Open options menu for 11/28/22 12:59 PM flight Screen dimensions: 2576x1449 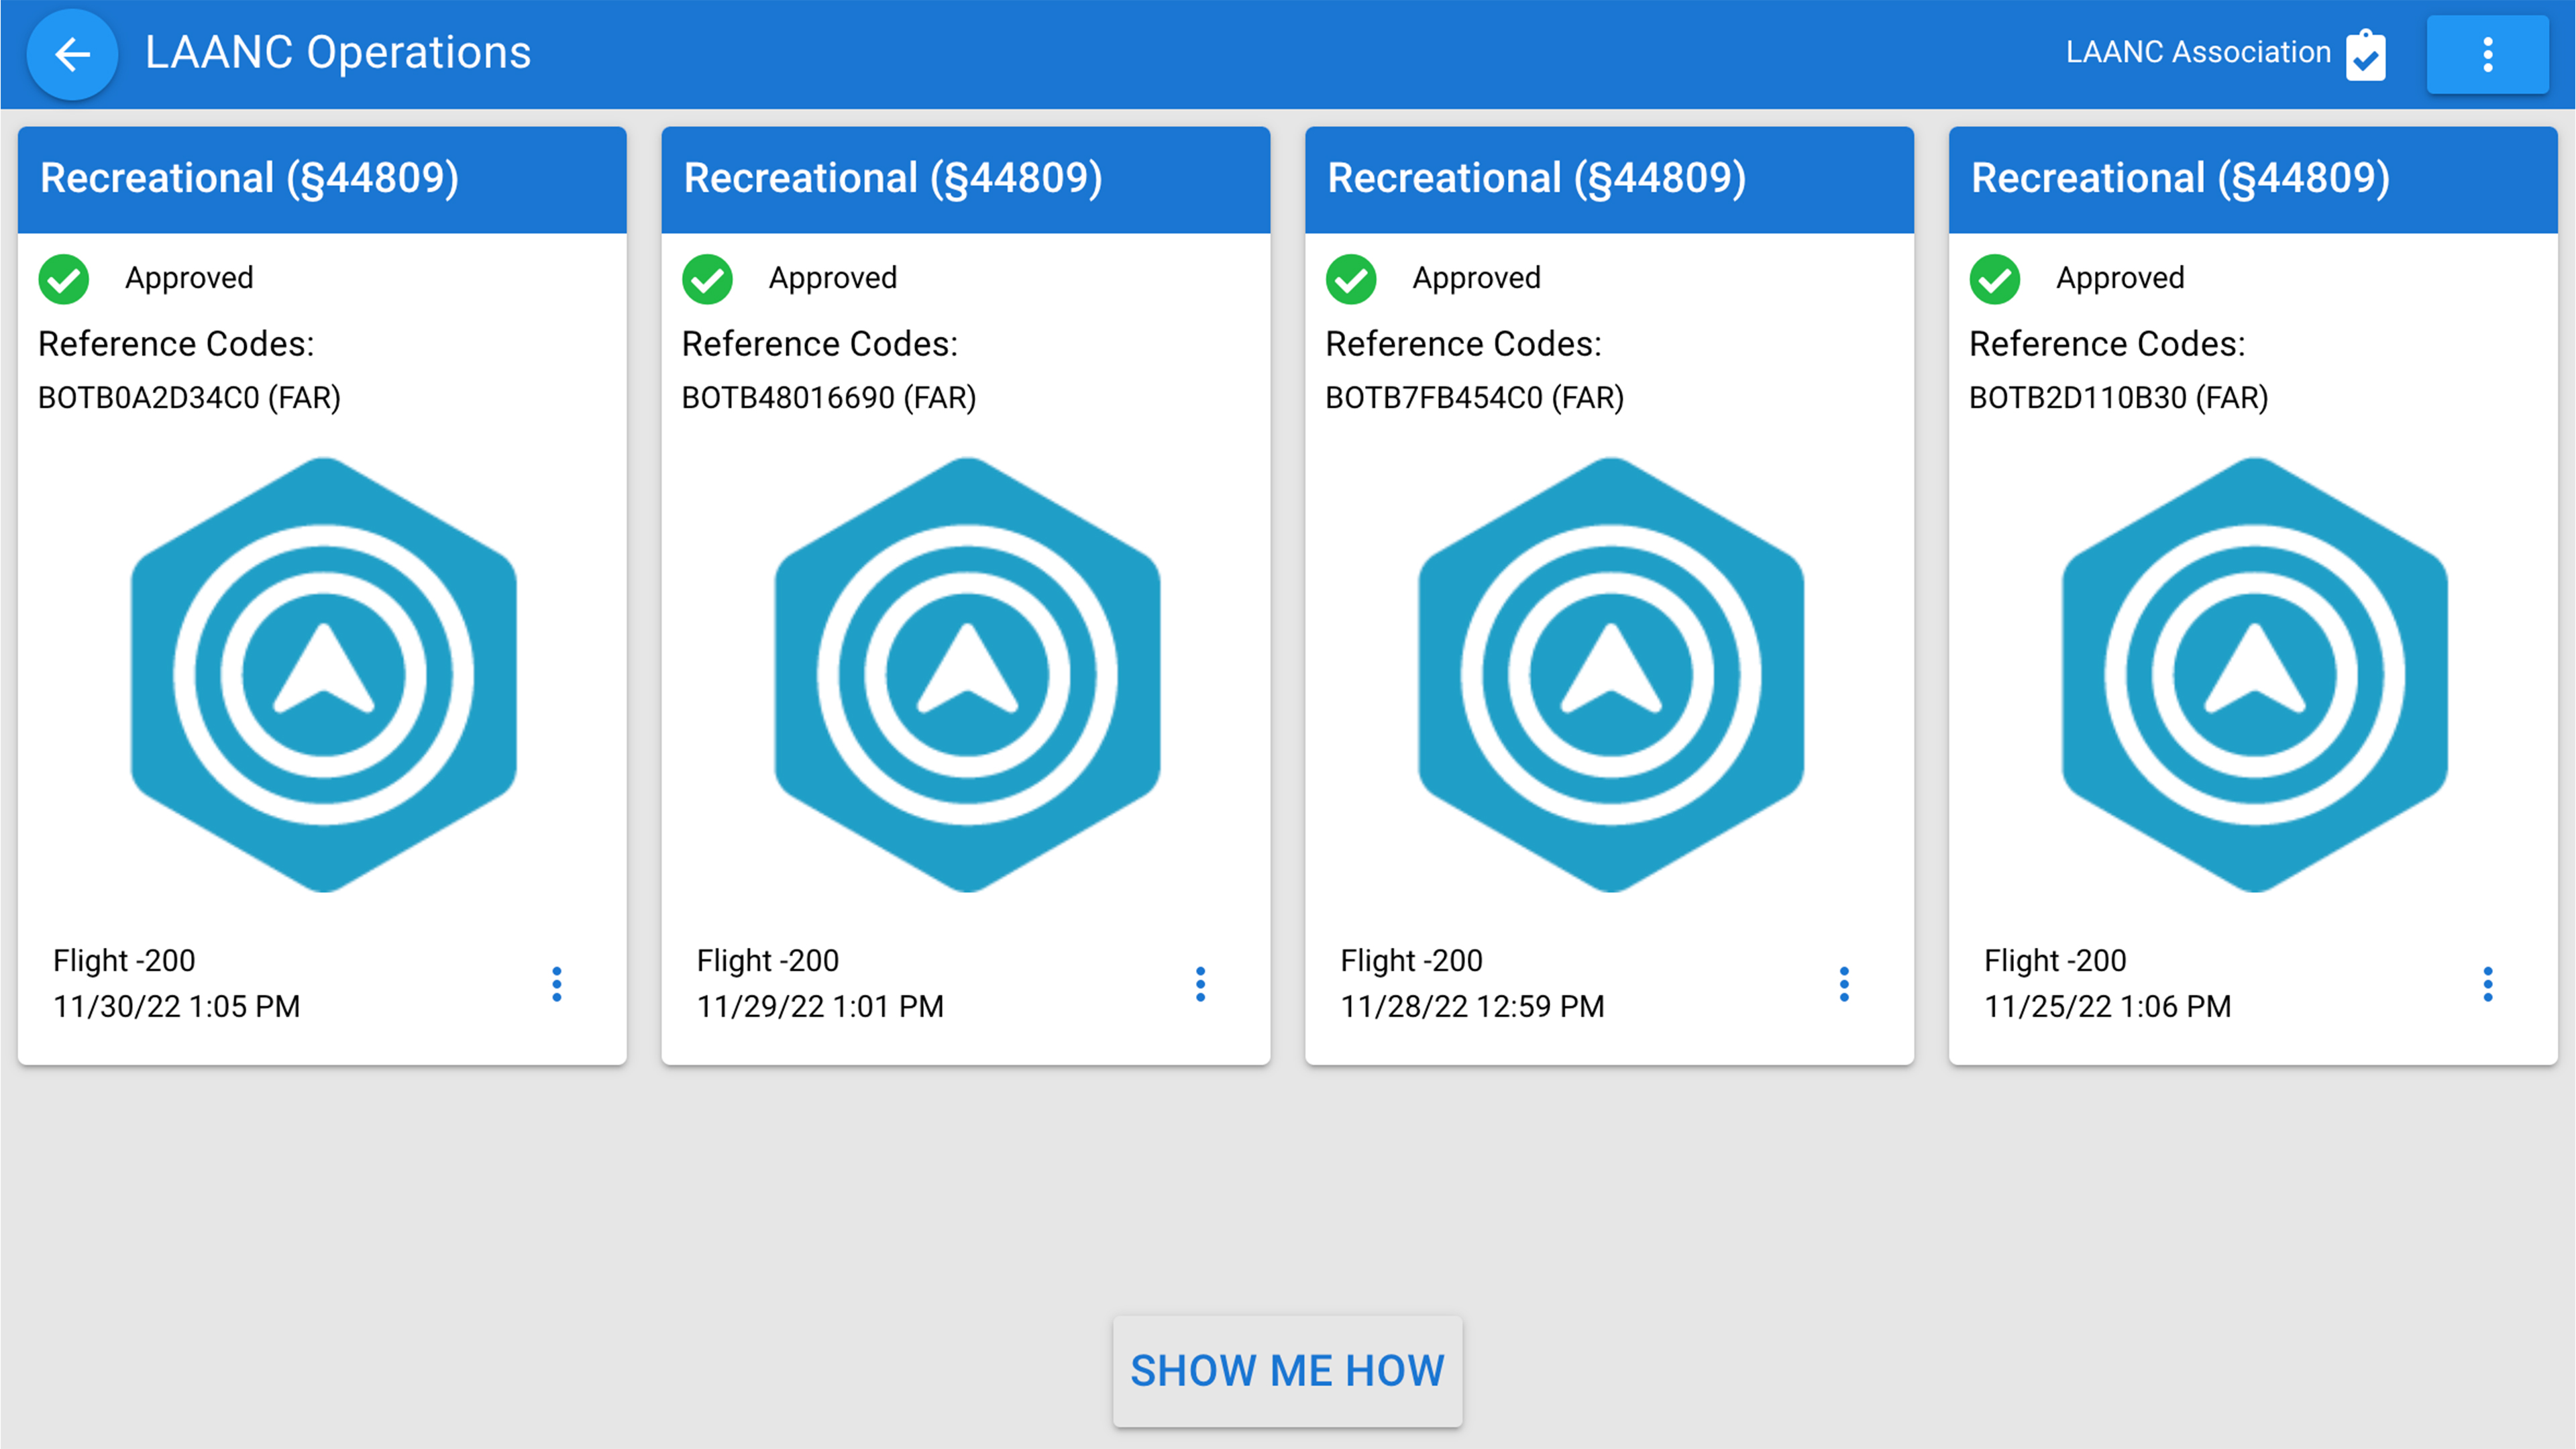1845,984
